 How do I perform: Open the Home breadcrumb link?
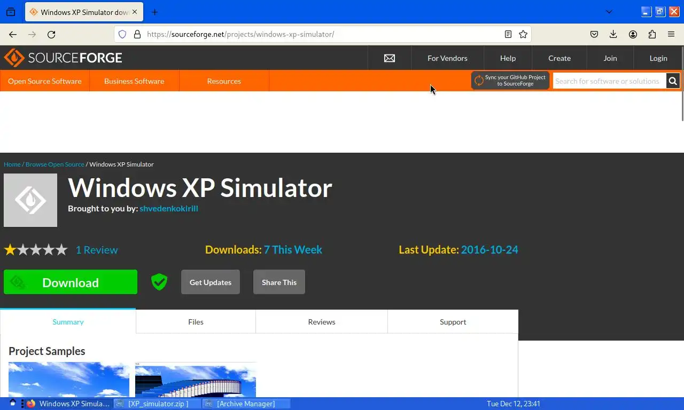(x=12, y=164)
